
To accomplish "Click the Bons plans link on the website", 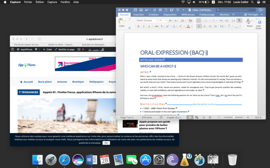I will point(45,82).
